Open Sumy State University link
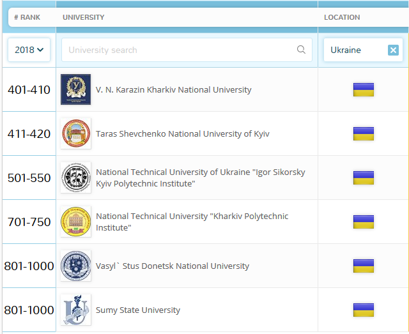Screen dimensions: 409x334 pyautogui.click(x=138, y=310)
